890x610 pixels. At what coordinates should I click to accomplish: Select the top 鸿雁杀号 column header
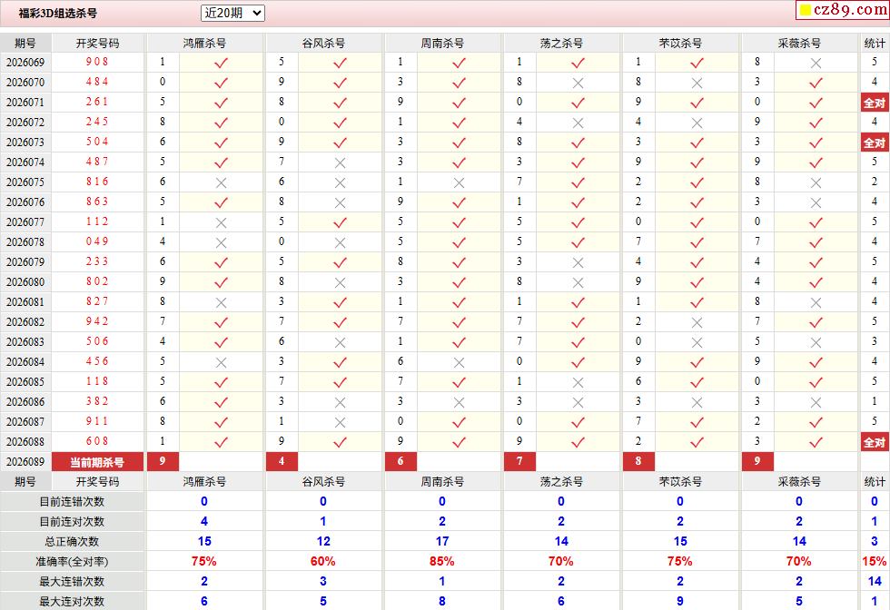click(204, 44)
